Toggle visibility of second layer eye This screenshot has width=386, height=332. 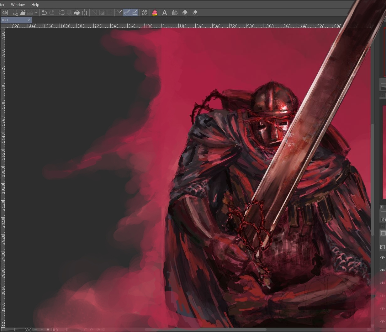click(x=383, y=270)
